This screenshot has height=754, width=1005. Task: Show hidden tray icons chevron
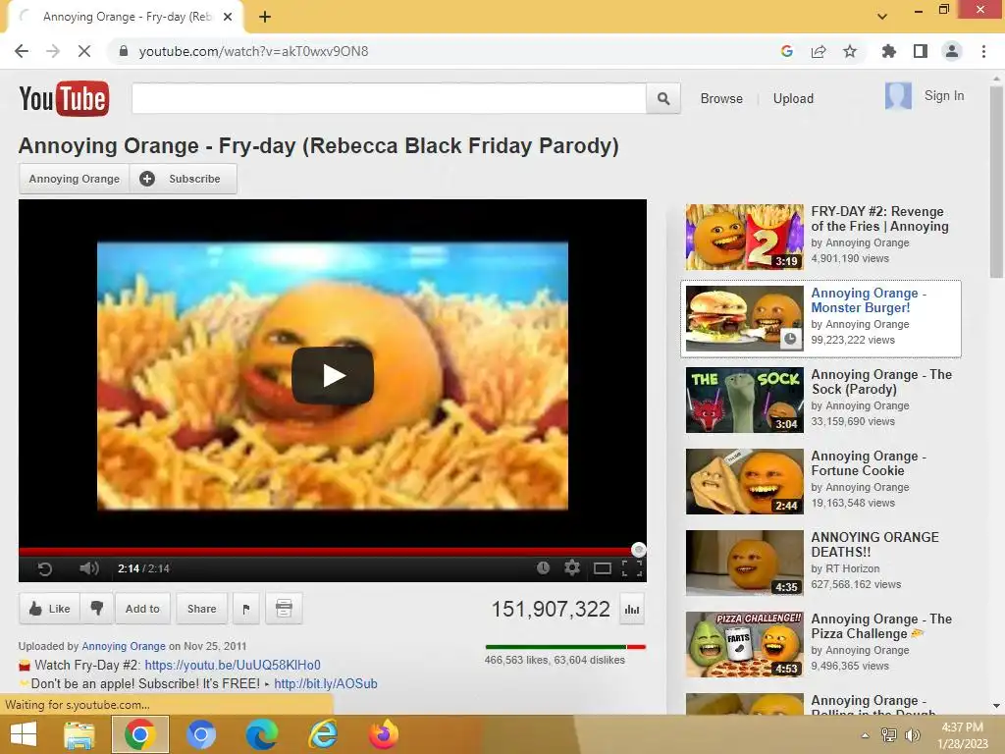[x=866, y=735]
